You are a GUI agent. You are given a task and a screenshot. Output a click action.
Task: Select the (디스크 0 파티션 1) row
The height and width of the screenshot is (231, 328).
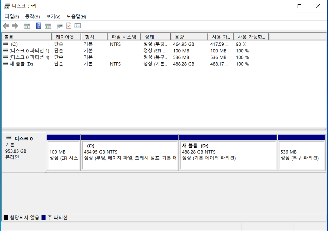point(136,51)
